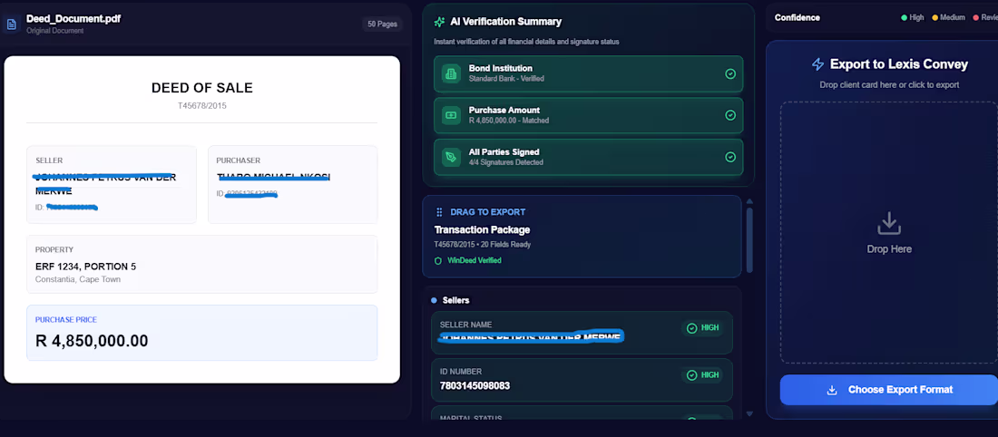Viewport: 998px width, 437px height.
Task: Click the All Parties Signed checkmark
Action: [730, 157]
